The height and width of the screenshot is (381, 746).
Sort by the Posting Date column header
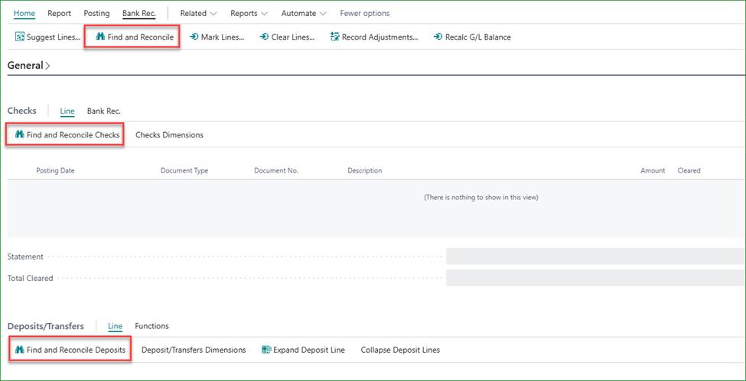click(x=55, y=170)
